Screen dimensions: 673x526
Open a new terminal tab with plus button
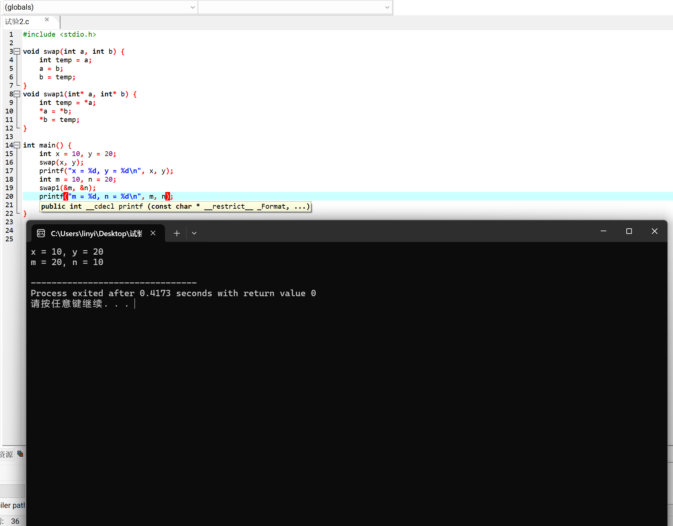[177, 233]
